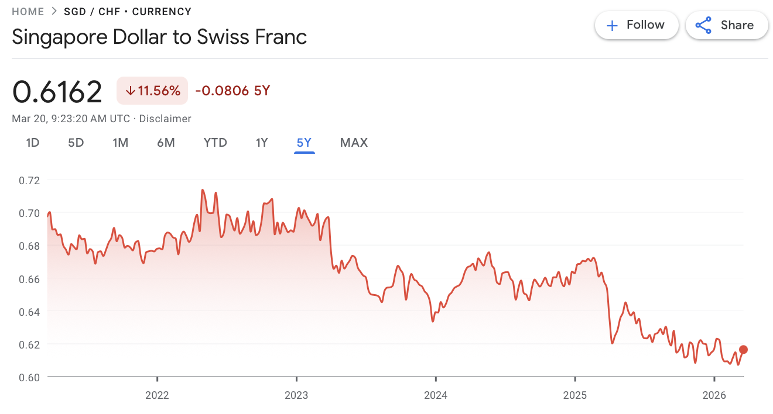
Task: Click the Follow button
Action: 637,25
